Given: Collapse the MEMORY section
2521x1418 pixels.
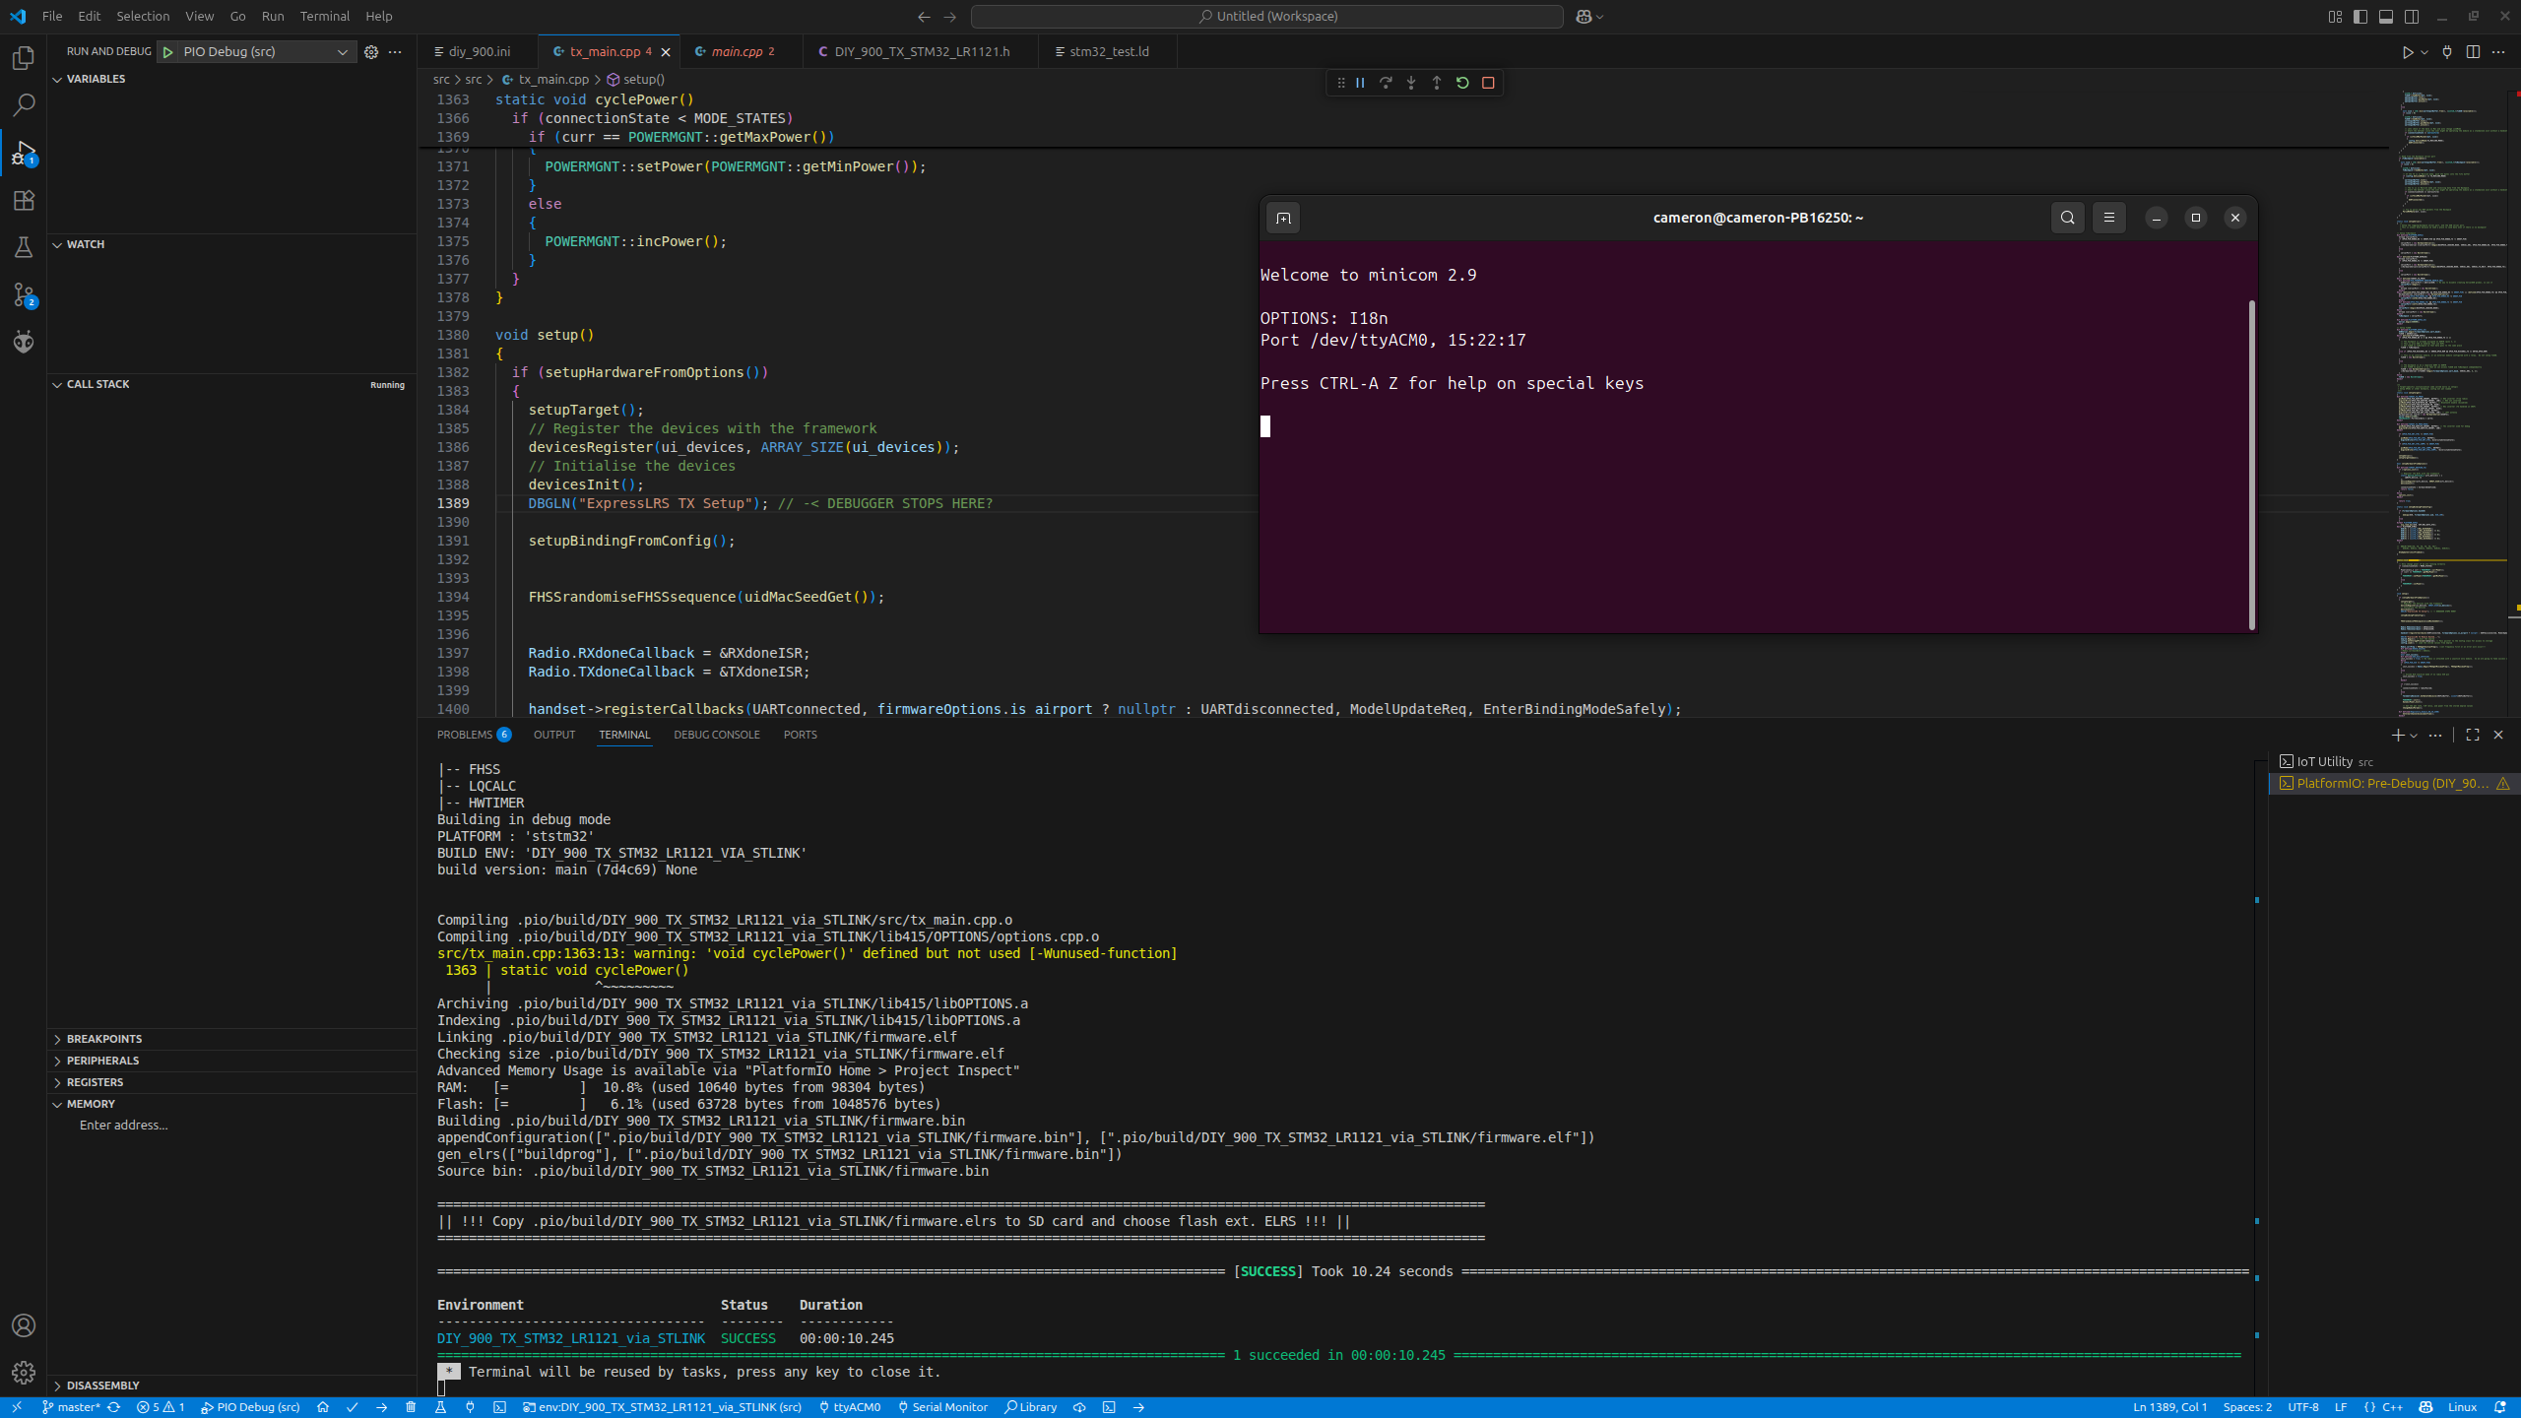Looking at the screenshot, I should 90,1104.
